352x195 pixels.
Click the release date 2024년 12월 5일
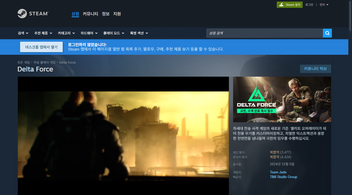pos(282,164)
